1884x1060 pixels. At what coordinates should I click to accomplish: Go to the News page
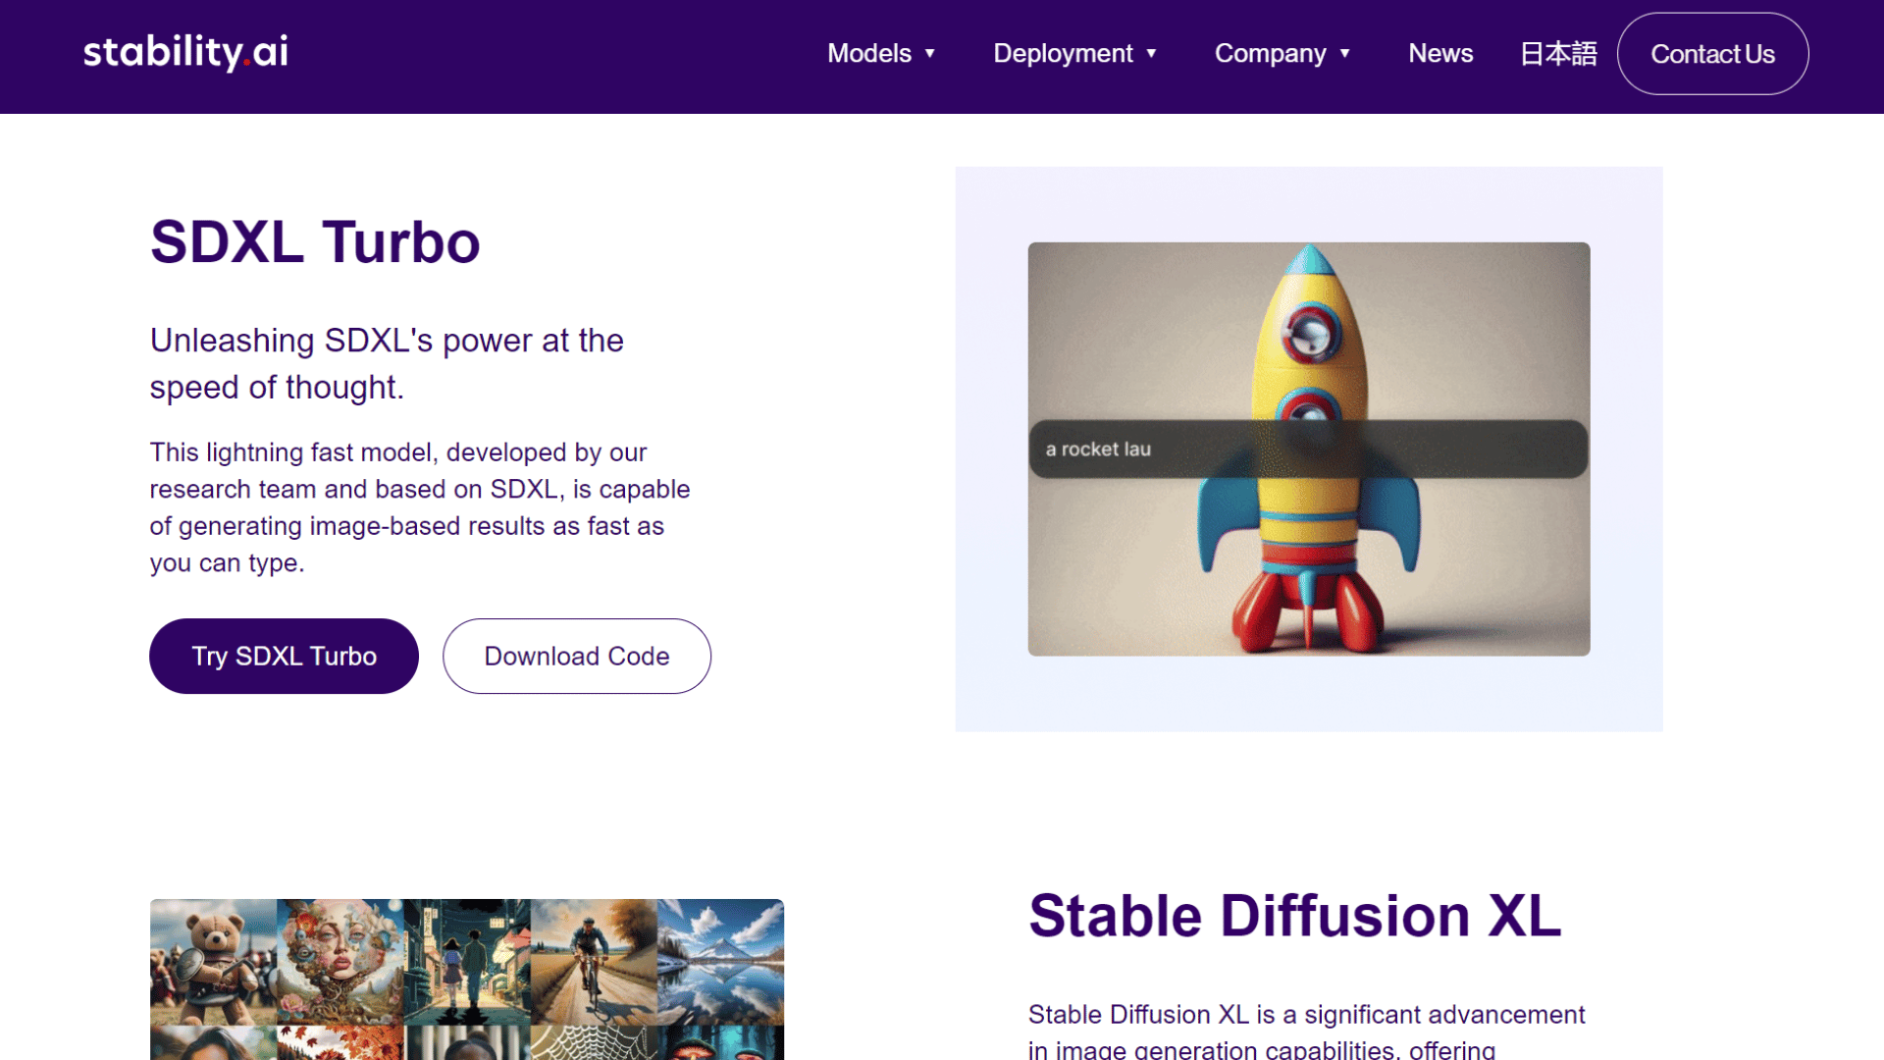[x=1439, y=54]
